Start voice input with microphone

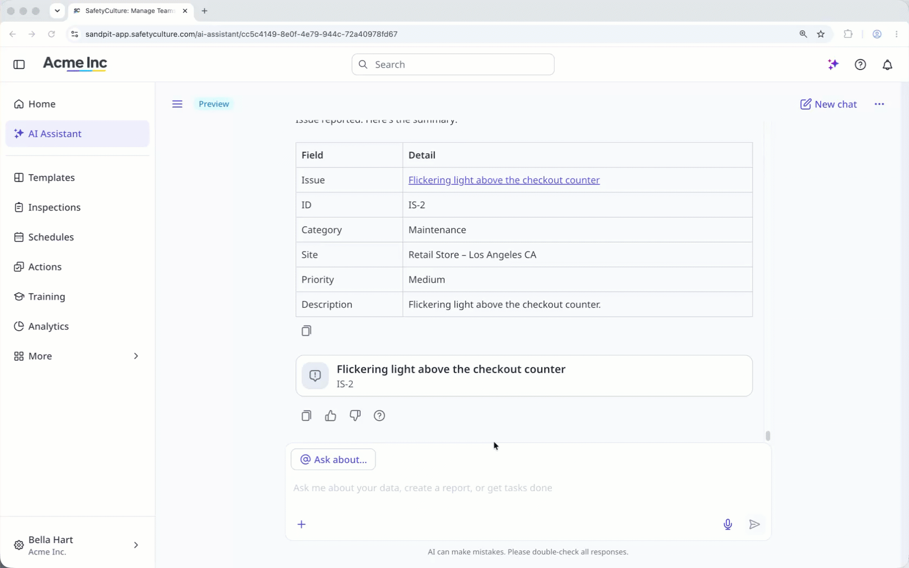tap(728, 524)
